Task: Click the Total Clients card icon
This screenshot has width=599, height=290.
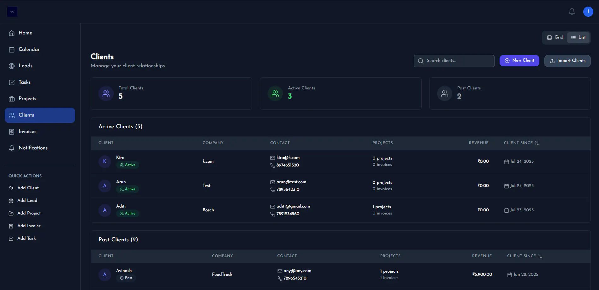Action: (106, 94)
